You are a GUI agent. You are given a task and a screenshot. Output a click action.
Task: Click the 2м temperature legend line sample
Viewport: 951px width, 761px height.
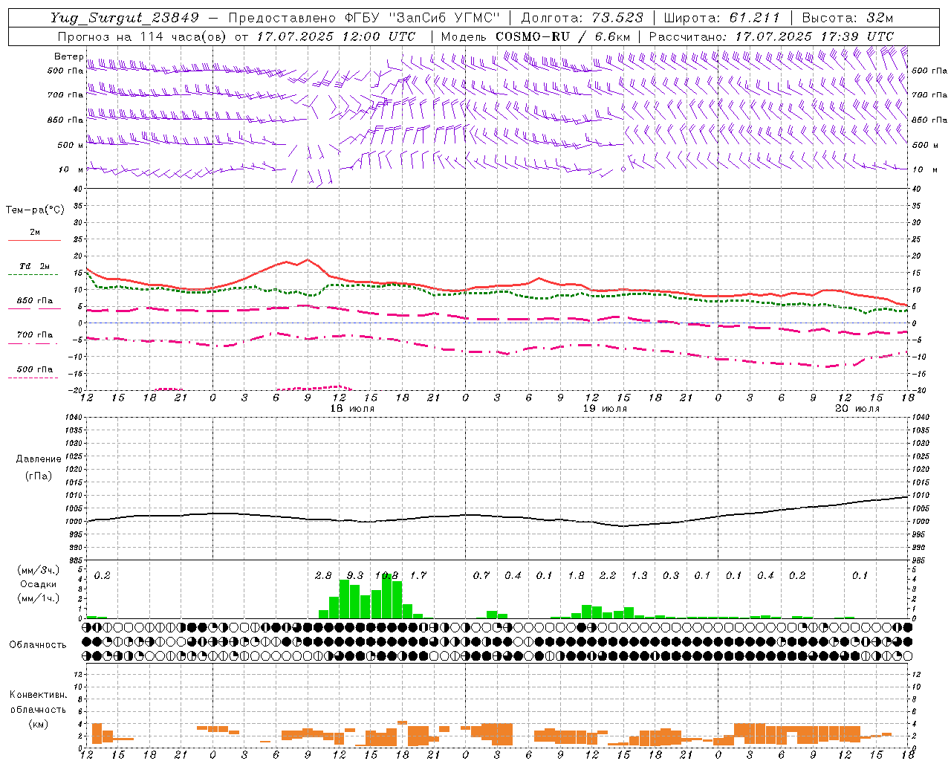[34, 241]
